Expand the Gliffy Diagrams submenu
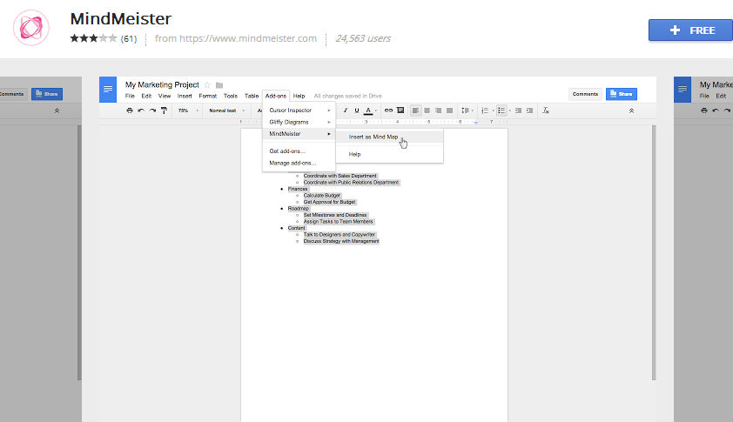Image resolution: width=733 pixels, height=422 pixels. [x=299, y=122]
